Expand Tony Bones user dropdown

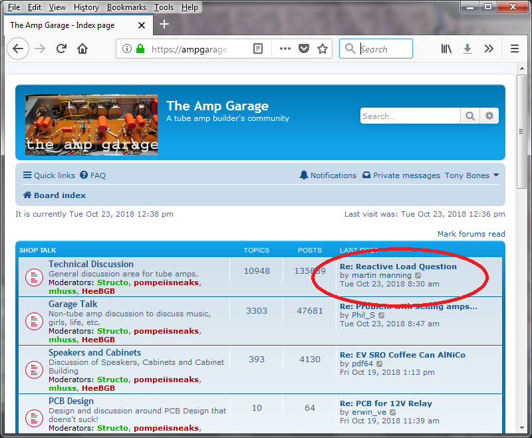(x=471, y=175)
